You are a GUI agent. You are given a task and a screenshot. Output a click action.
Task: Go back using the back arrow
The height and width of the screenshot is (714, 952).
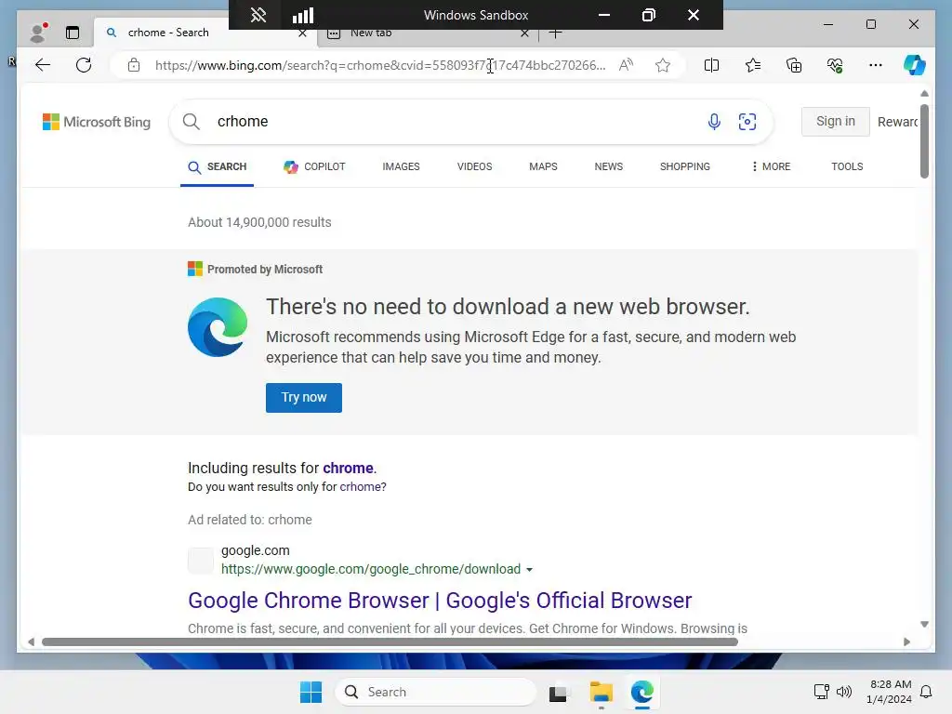(x=43, y=65)
